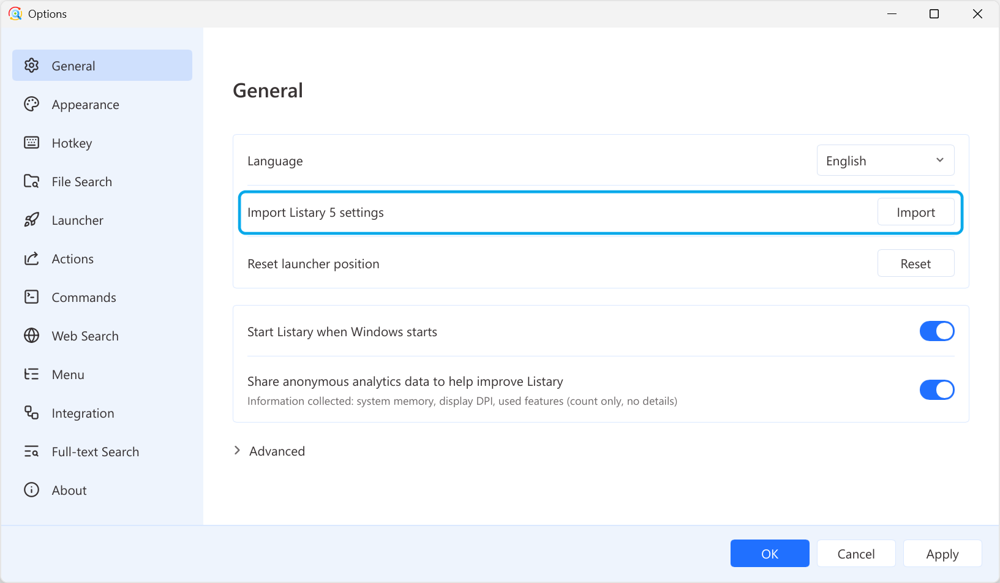
Task: Click the Commands terminal icon
Action: pyautogui.click(x=31, y=297)
